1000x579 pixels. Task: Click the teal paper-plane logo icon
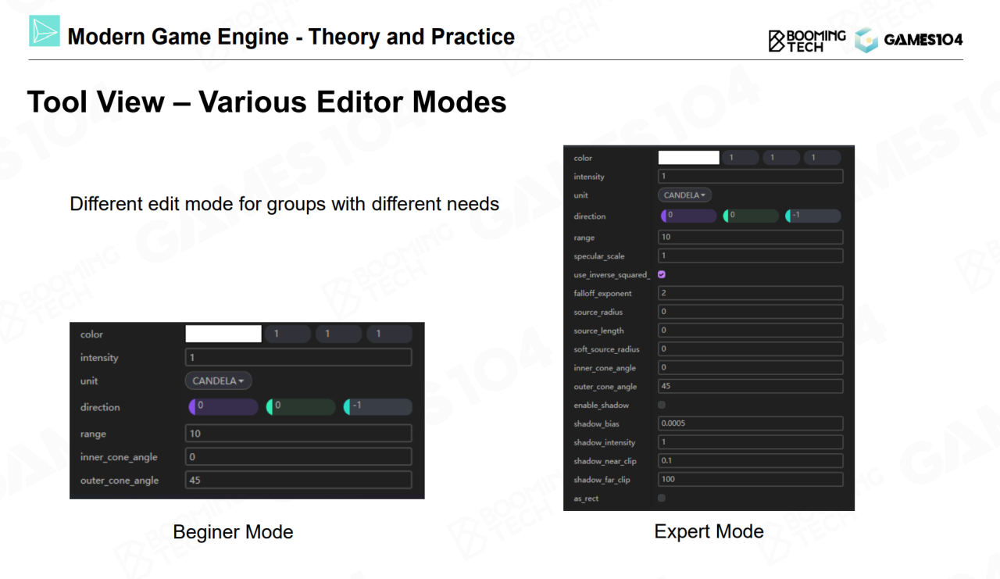pyautogui.click(x=44, y=30)
